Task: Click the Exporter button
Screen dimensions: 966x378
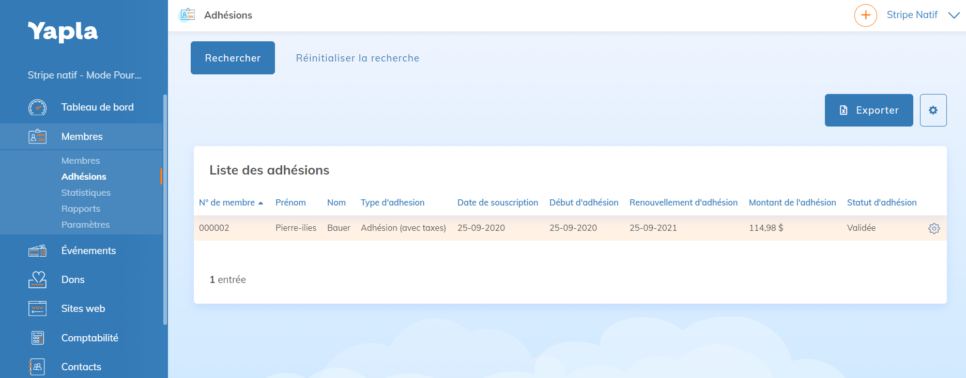Action: pyautogui.click(x=869, y=110)
